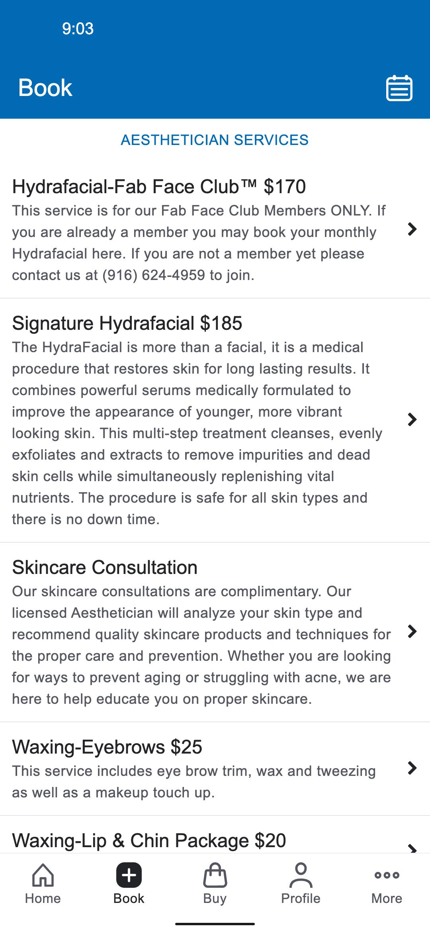Open Signature Hydrafacial $185 service title
The height and width of the screenshot is (932, 430).
[127, 323]
